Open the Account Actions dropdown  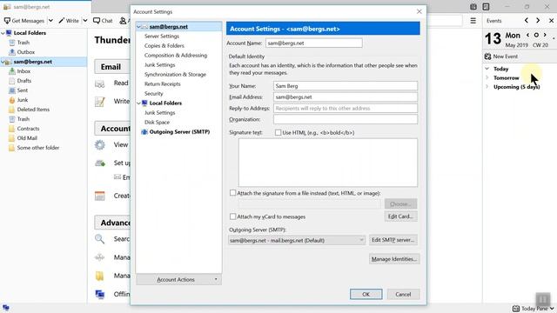point(178,280)
